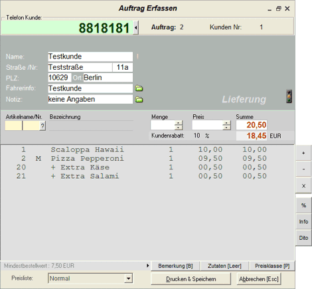Click Drucken & Speichern button

pos(191,279)
